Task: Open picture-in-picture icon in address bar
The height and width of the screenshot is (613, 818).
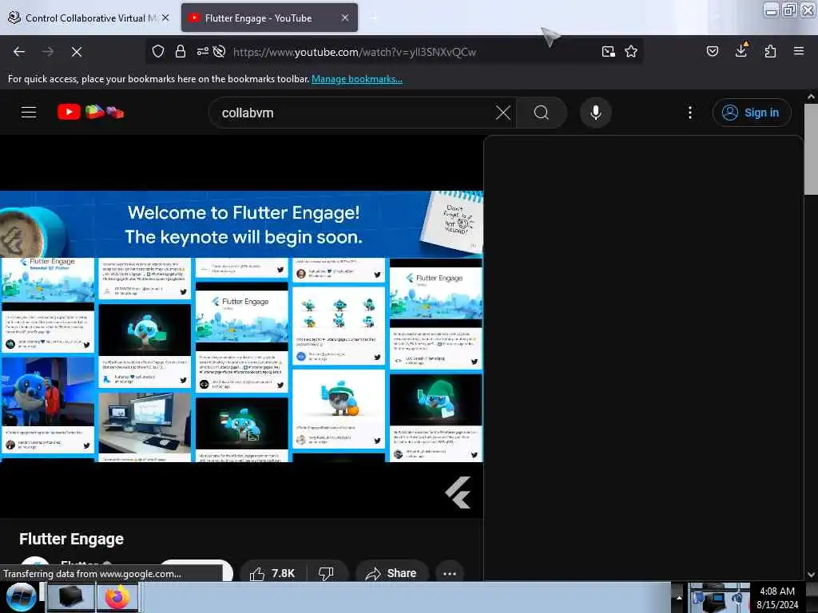Action: tap(608, 51)
